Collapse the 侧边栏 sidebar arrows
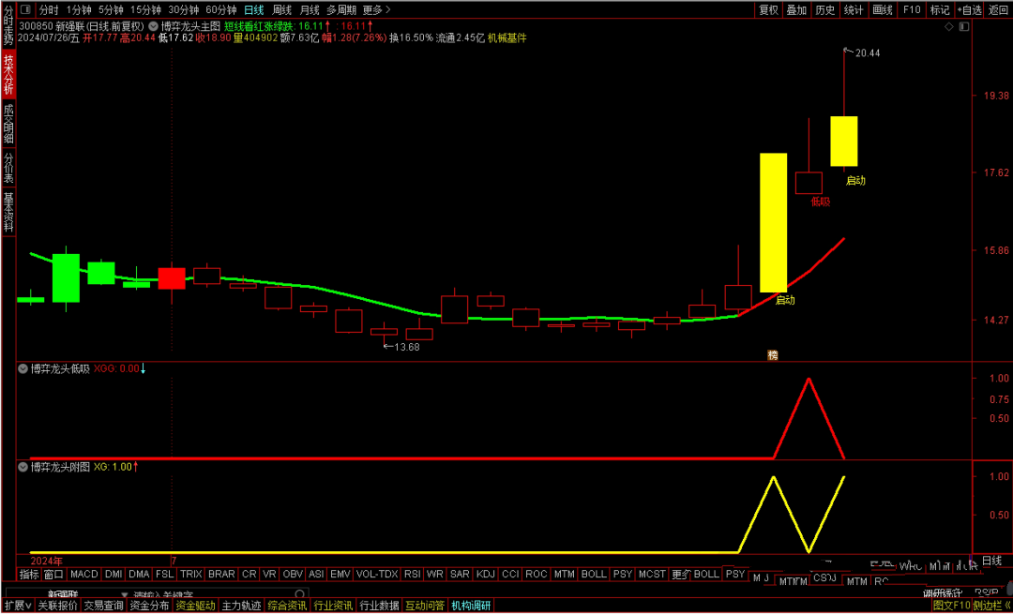The image size is (1013, 614). point(1007,606)
